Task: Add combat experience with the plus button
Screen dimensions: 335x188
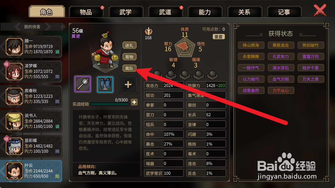Action: tap(134, 102)
